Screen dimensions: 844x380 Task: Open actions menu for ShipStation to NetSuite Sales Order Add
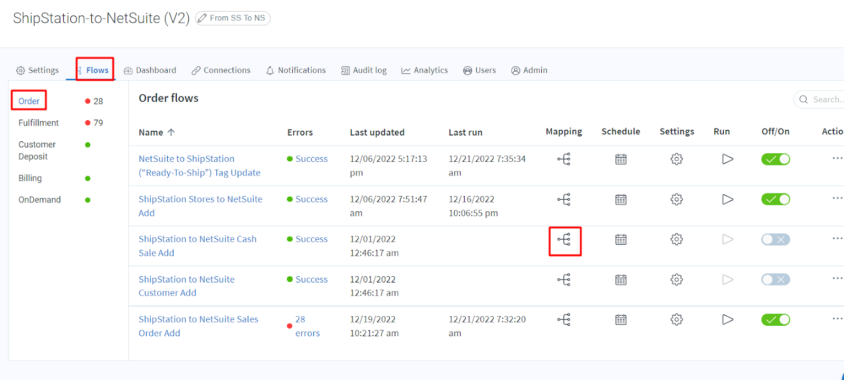tap(838, 318)
